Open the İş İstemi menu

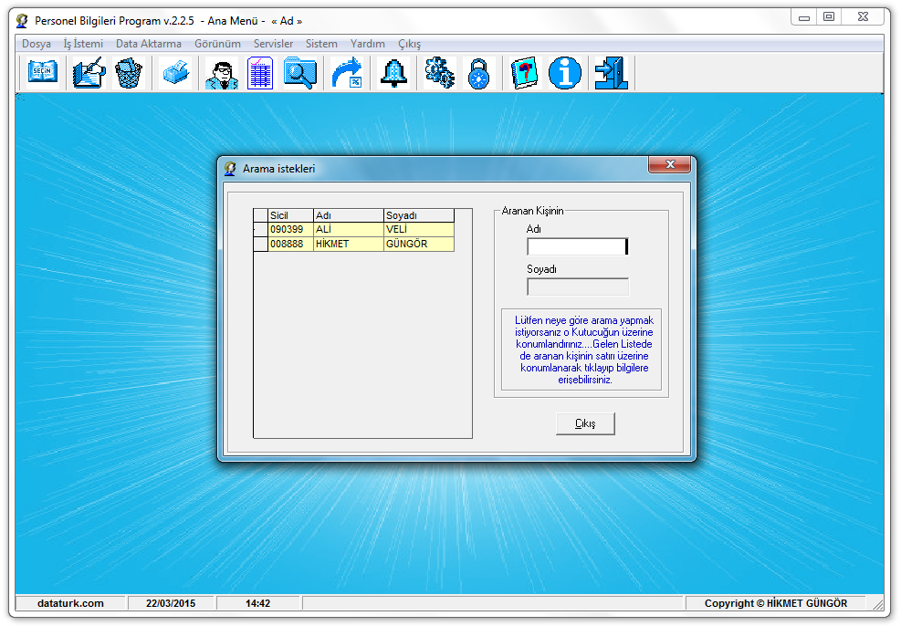(x=83, y=44)
